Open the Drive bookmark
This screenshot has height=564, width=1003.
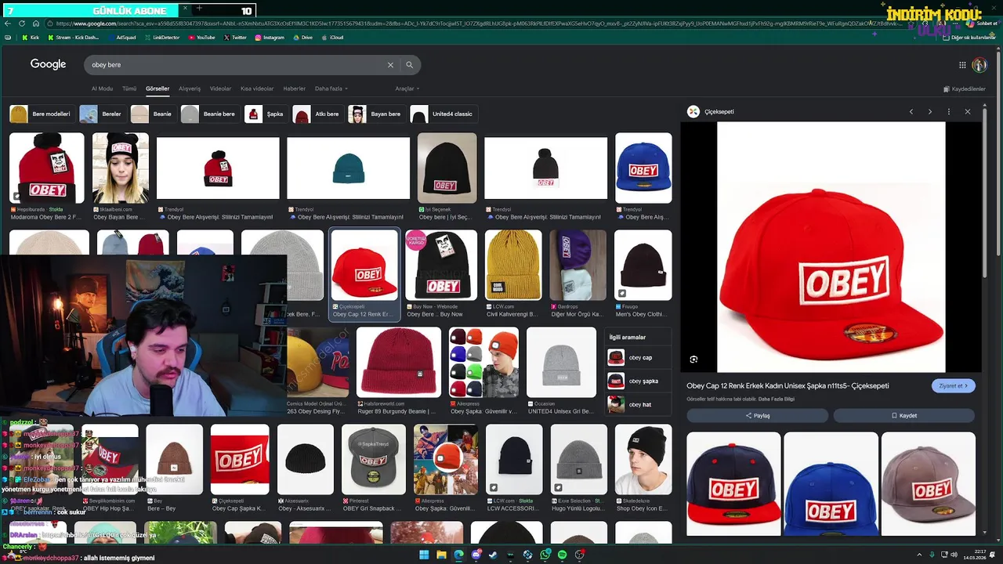tap(302, 38)
